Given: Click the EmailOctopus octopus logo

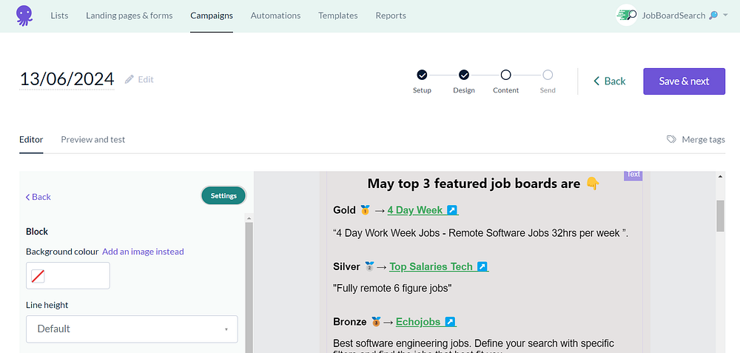Looking at the screenshot, I should 24,16.
